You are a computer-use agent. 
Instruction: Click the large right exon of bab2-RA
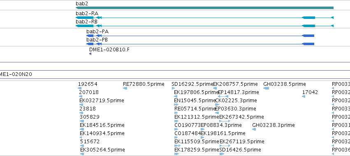pos(308,18)
